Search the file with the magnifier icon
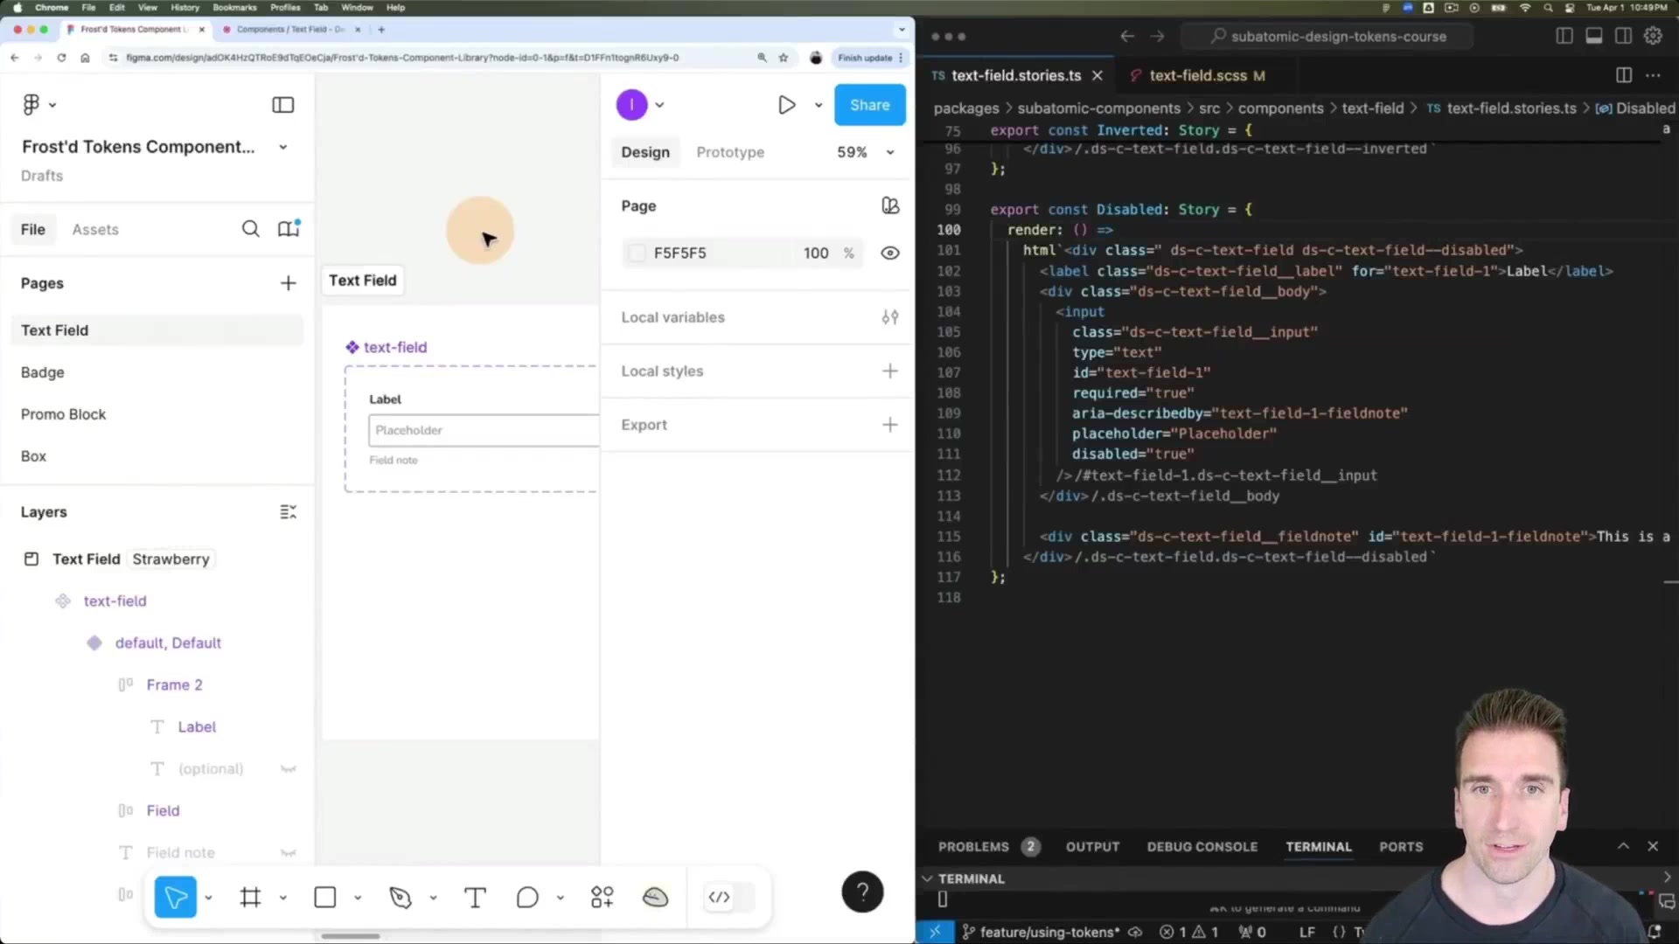The width and height of the screenshot is (1679, 944). (x=250, y=229)
